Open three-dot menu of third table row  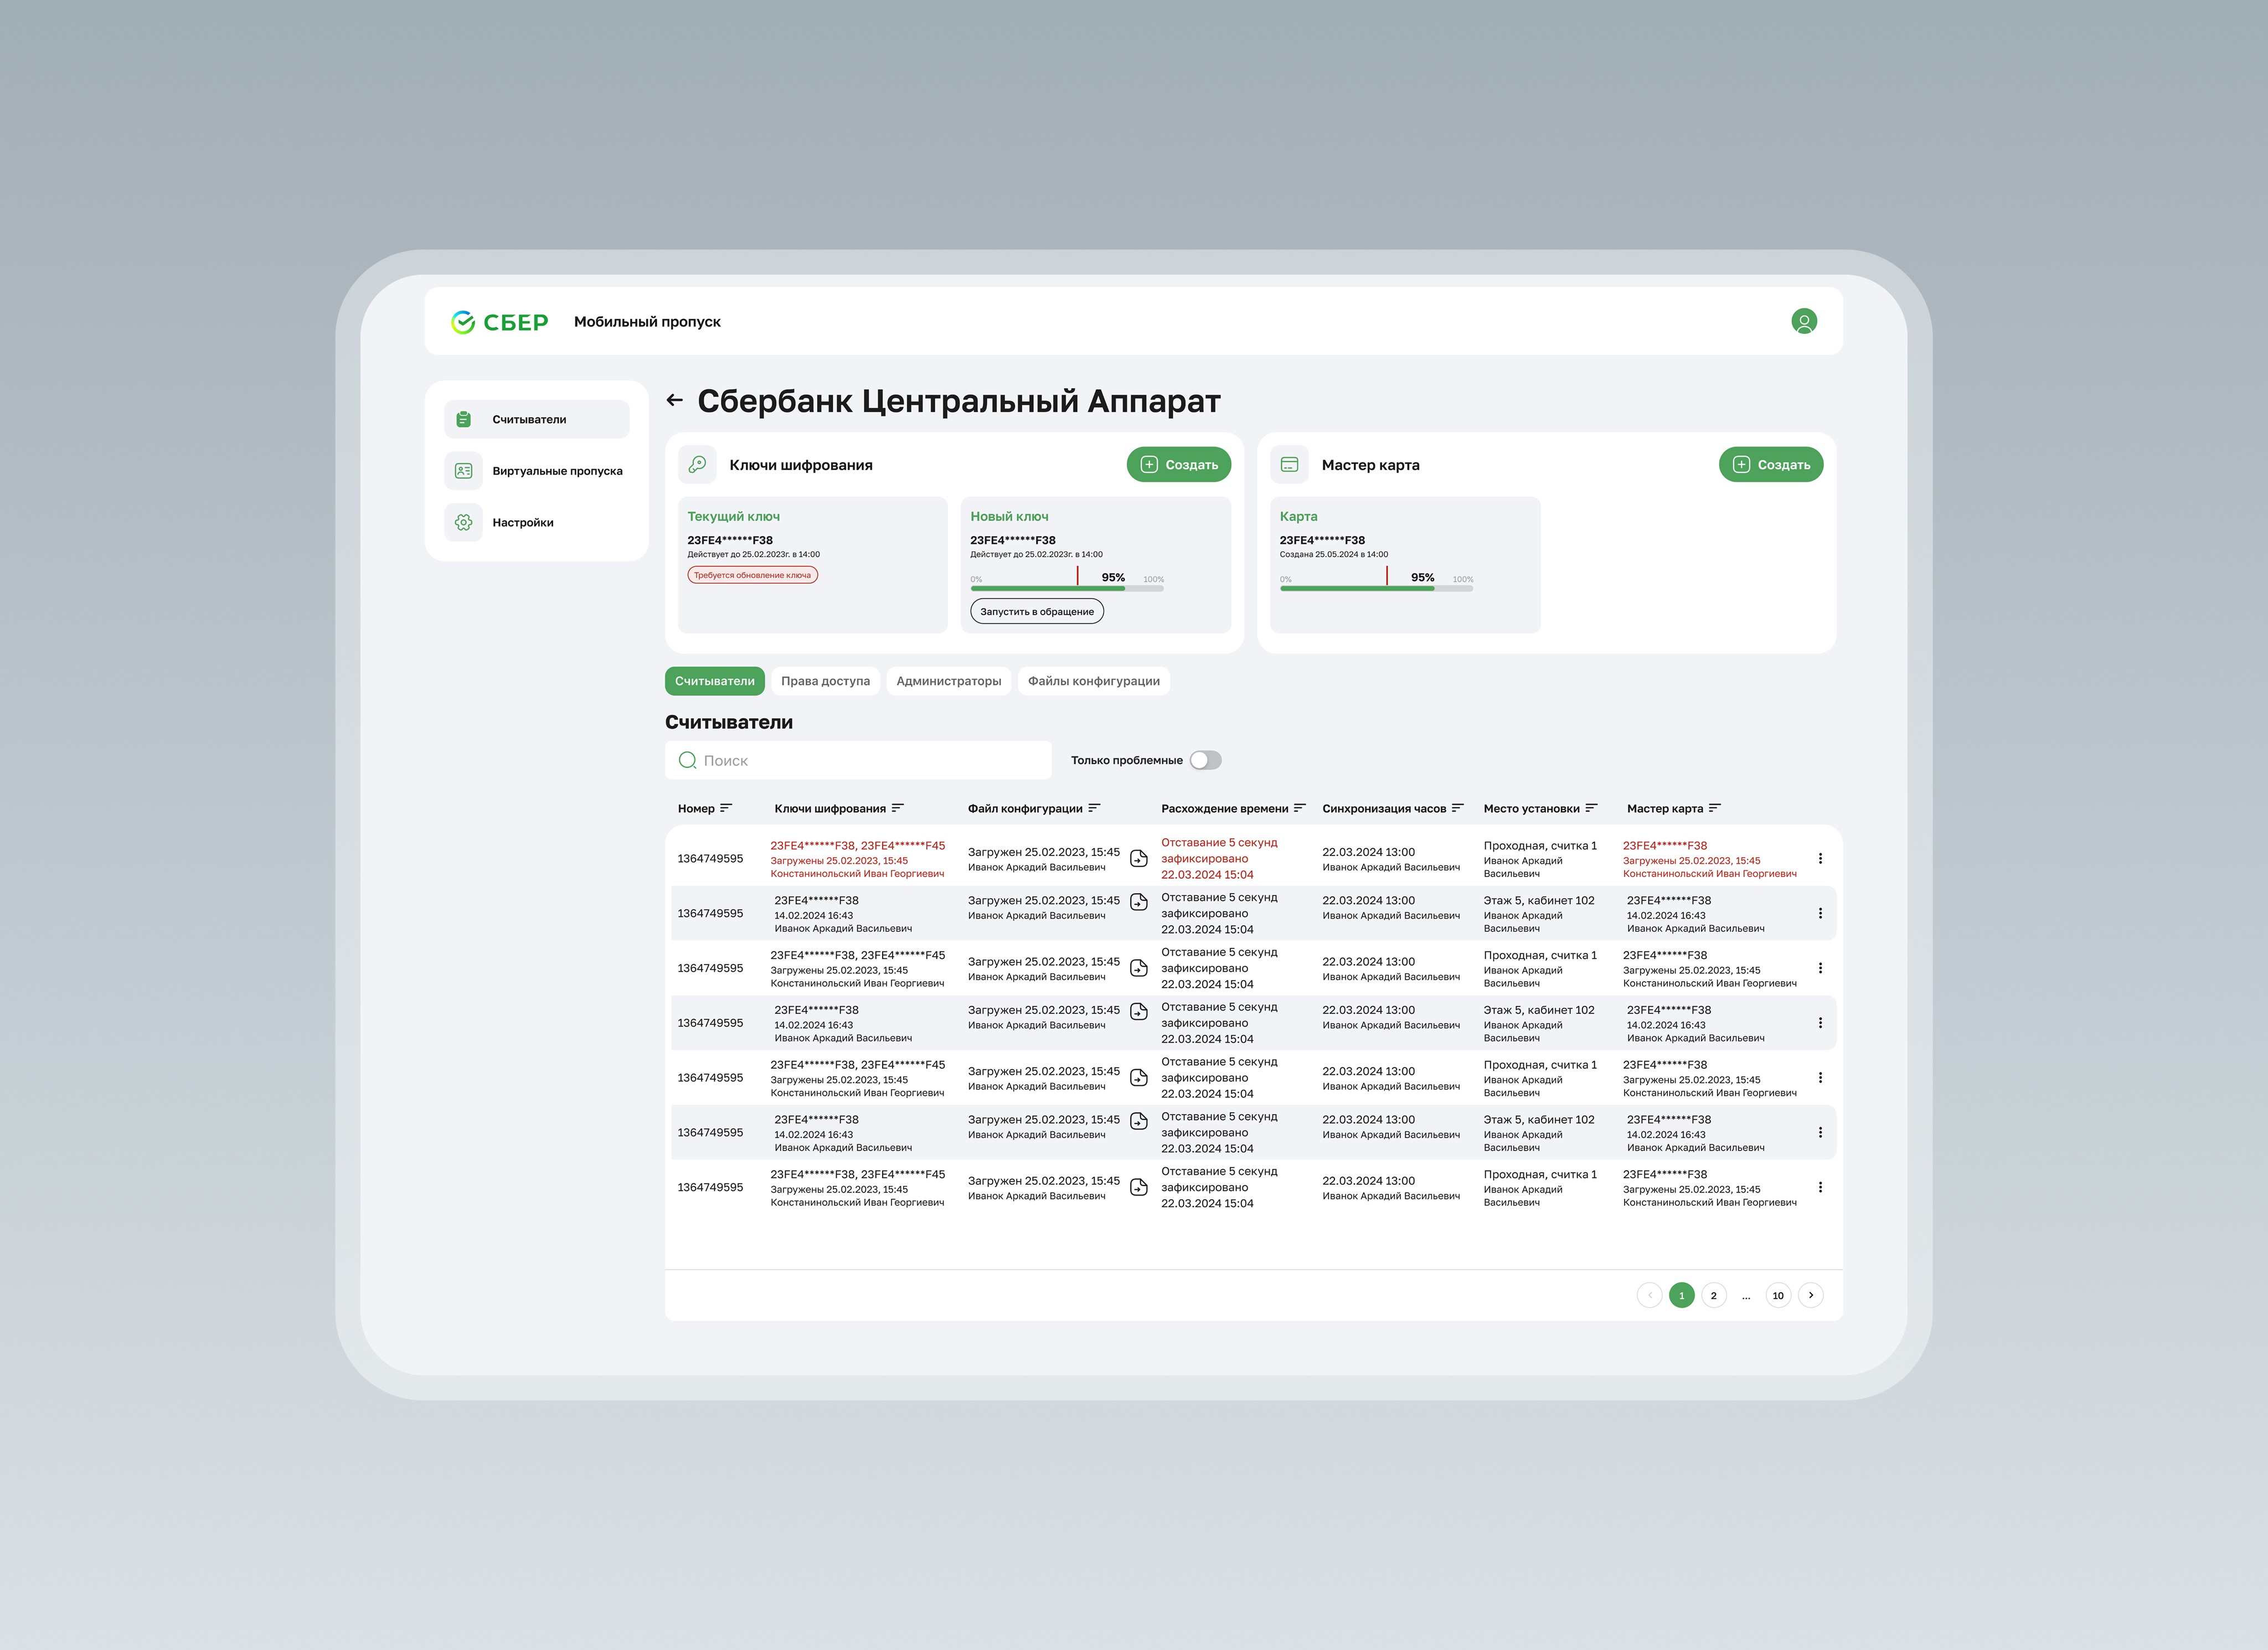click(1820, 968)
